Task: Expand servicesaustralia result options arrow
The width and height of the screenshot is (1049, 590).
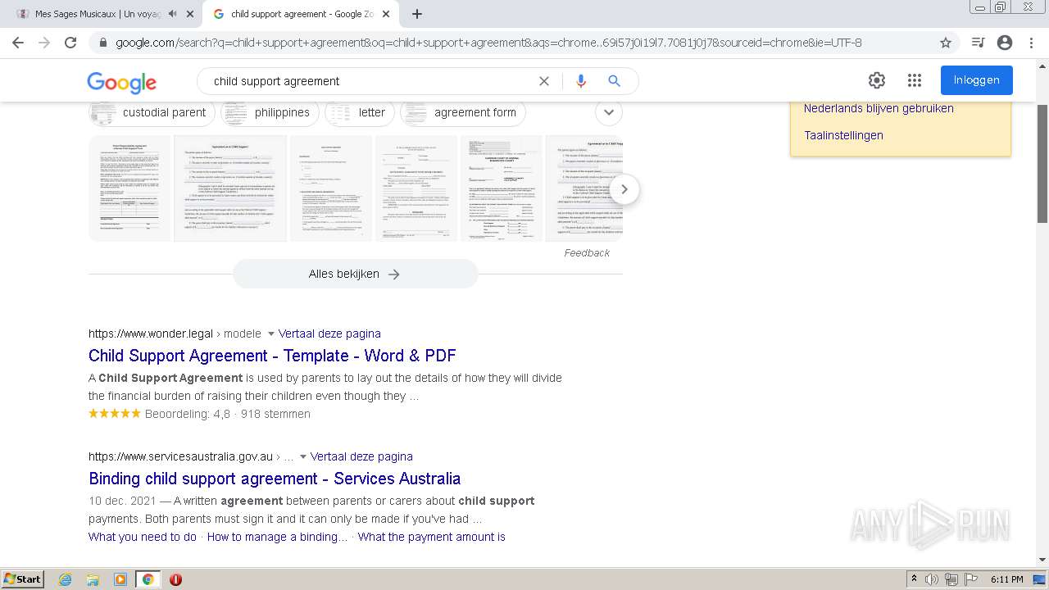Action: tap(303, 457)
